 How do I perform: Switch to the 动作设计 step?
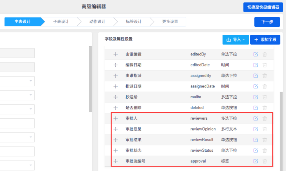tap(98, 22)
